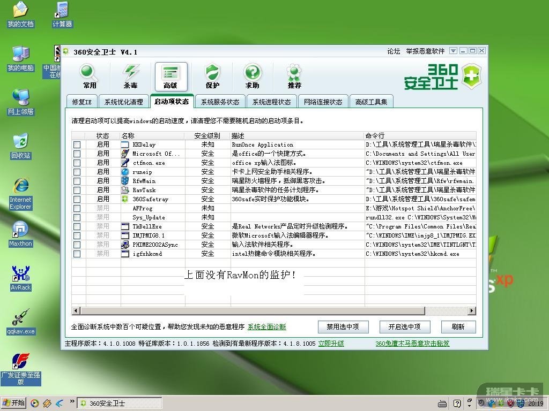The width and height of the screenshot is (549, 411).
Task: Switch to the 系统服务状态 tab
Action: pos(220,102)
